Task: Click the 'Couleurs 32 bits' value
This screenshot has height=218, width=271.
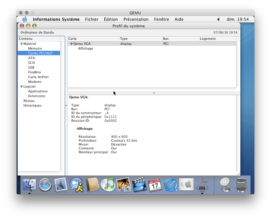Action: point(124,140)
